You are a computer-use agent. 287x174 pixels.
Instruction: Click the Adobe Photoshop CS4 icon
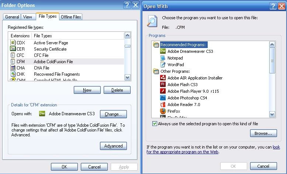[x=163, y=98]
